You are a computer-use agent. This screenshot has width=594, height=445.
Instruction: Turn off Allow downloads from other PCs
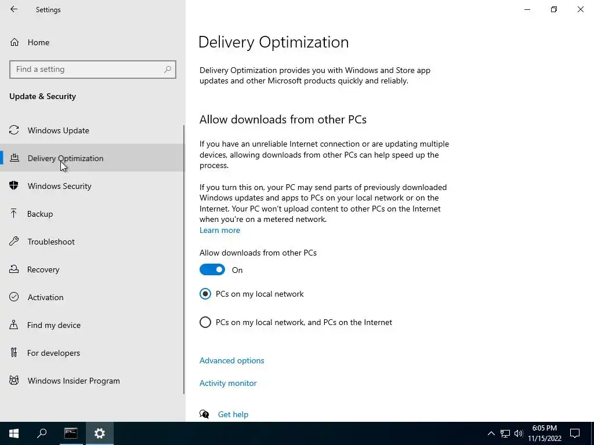click(x=212, y=269)
